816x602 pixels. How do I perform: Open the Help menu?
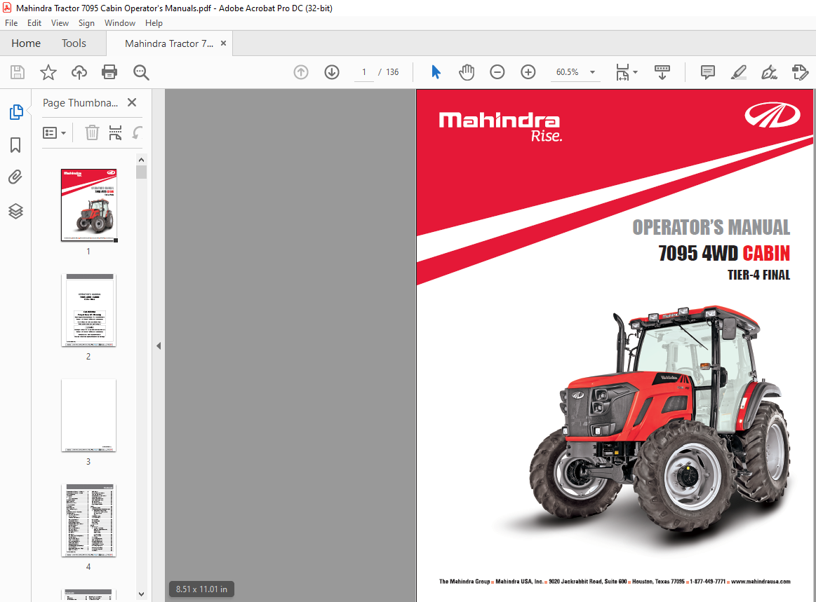154,23
